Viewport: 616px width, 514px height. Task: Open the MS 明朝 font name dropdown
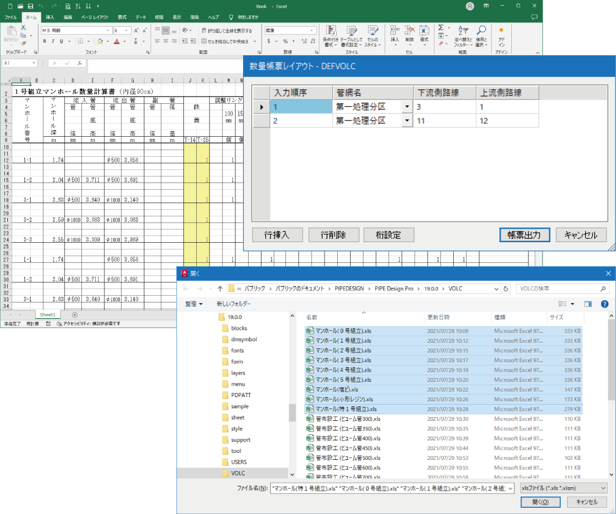point(109,31)
